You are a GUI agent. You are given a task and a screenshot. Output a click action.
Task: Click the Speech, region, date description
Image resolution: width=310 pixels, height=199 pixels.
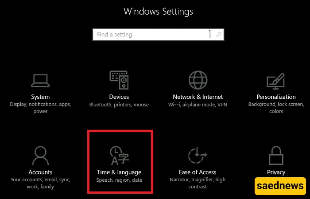click(119, 180)
